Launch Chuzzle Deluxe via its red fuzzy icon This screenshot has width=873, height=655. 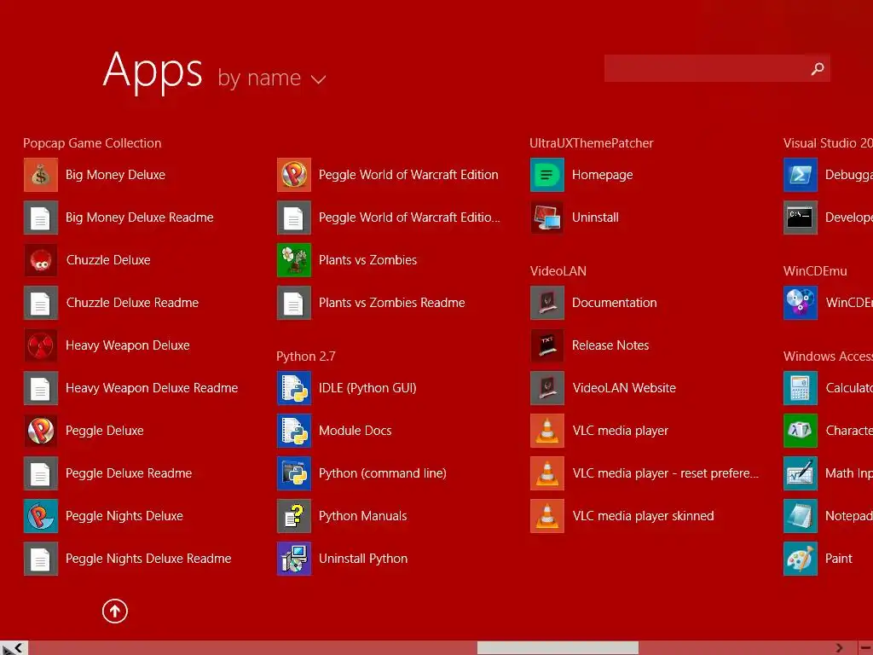pyautogui.click(x=41, y=260)
